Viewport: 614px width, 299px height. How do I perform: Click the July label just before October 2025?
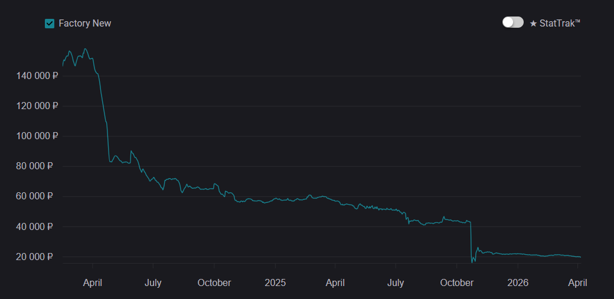396,282
